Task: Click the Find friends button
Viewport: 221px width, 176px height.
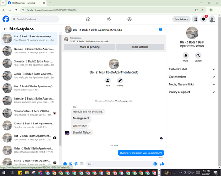Action: (x=181, y=19)
